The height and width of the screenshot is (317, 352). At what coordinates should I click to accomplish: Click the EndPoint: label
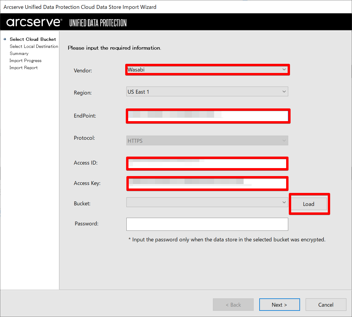[85, 116]
